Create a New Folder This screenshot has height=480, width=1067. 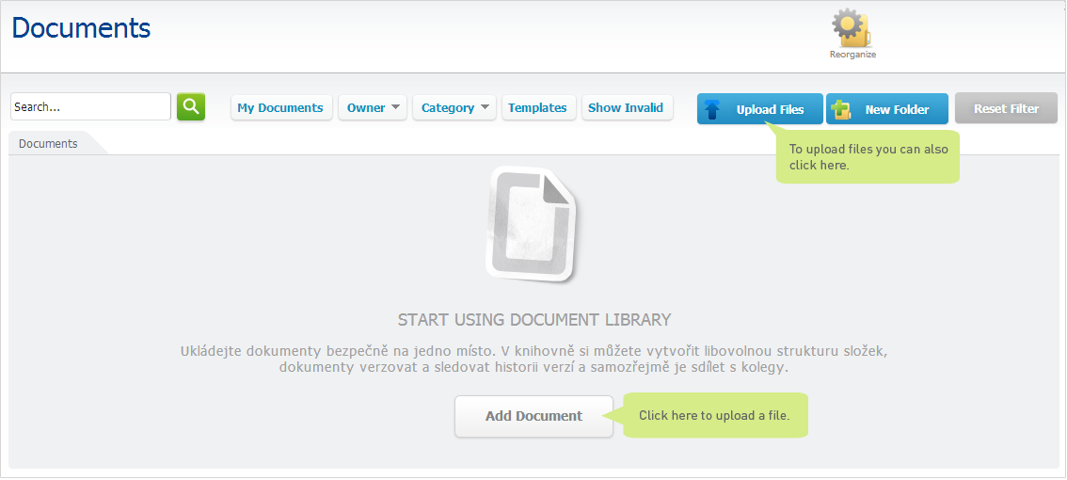(886, 109)
